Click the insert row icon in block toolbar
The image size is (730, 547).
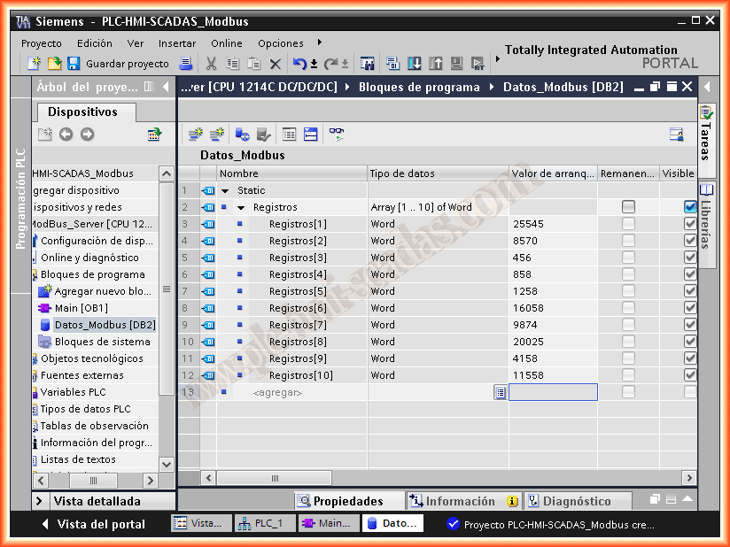[195, 134]
